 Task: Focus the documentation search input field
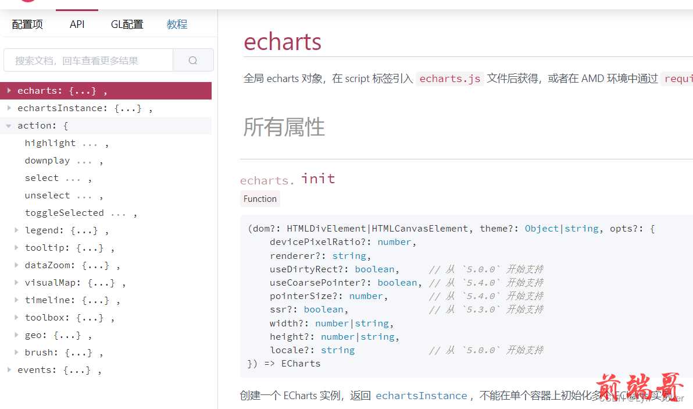point(88,60)
